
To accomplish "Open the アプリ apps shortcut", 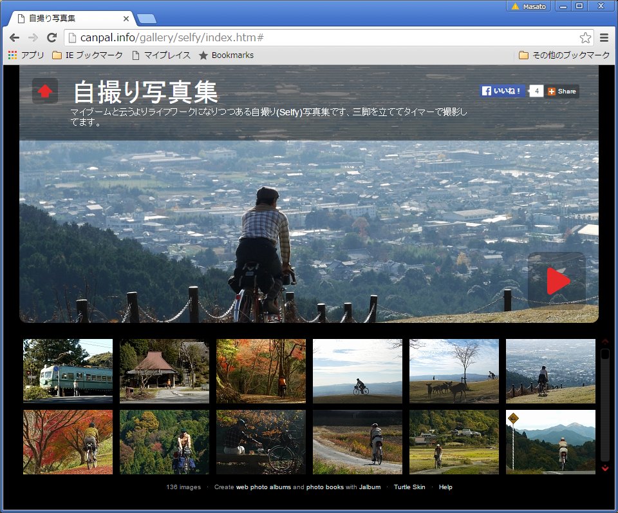I will (x=26, y=55).
